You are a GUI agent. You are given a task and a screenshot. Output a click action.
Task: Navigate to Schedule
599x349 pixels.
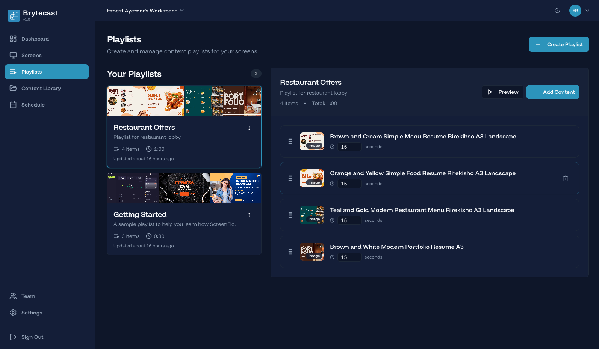pos(47,105)
